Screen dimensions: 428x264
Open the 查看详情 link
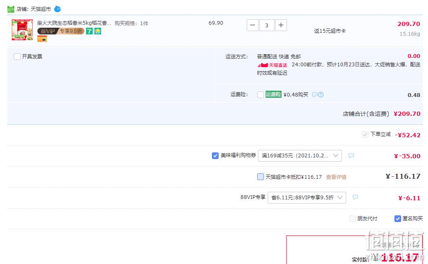(336, 177)
